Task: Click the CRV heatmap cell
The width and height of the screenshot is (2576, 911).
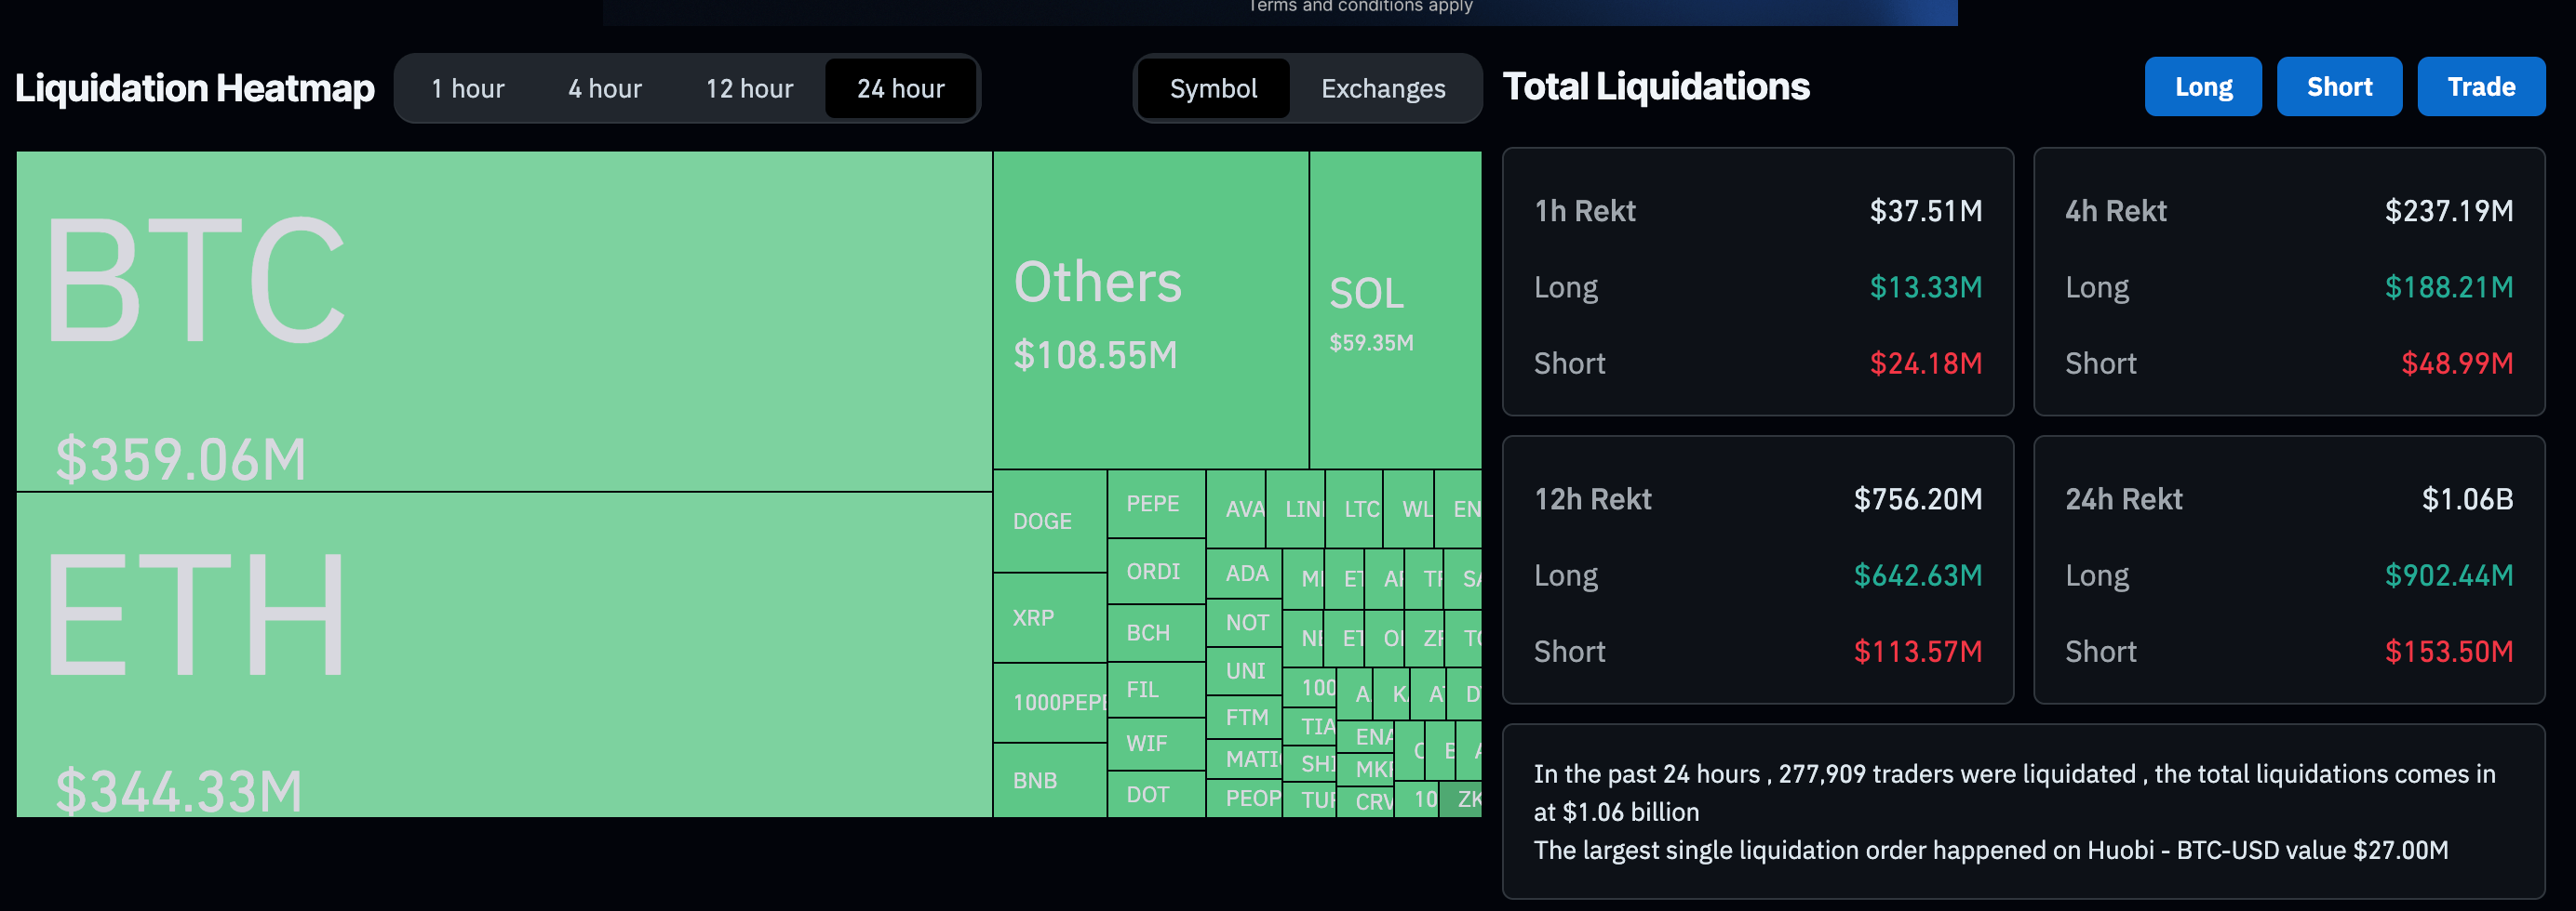Action: 1365,801
